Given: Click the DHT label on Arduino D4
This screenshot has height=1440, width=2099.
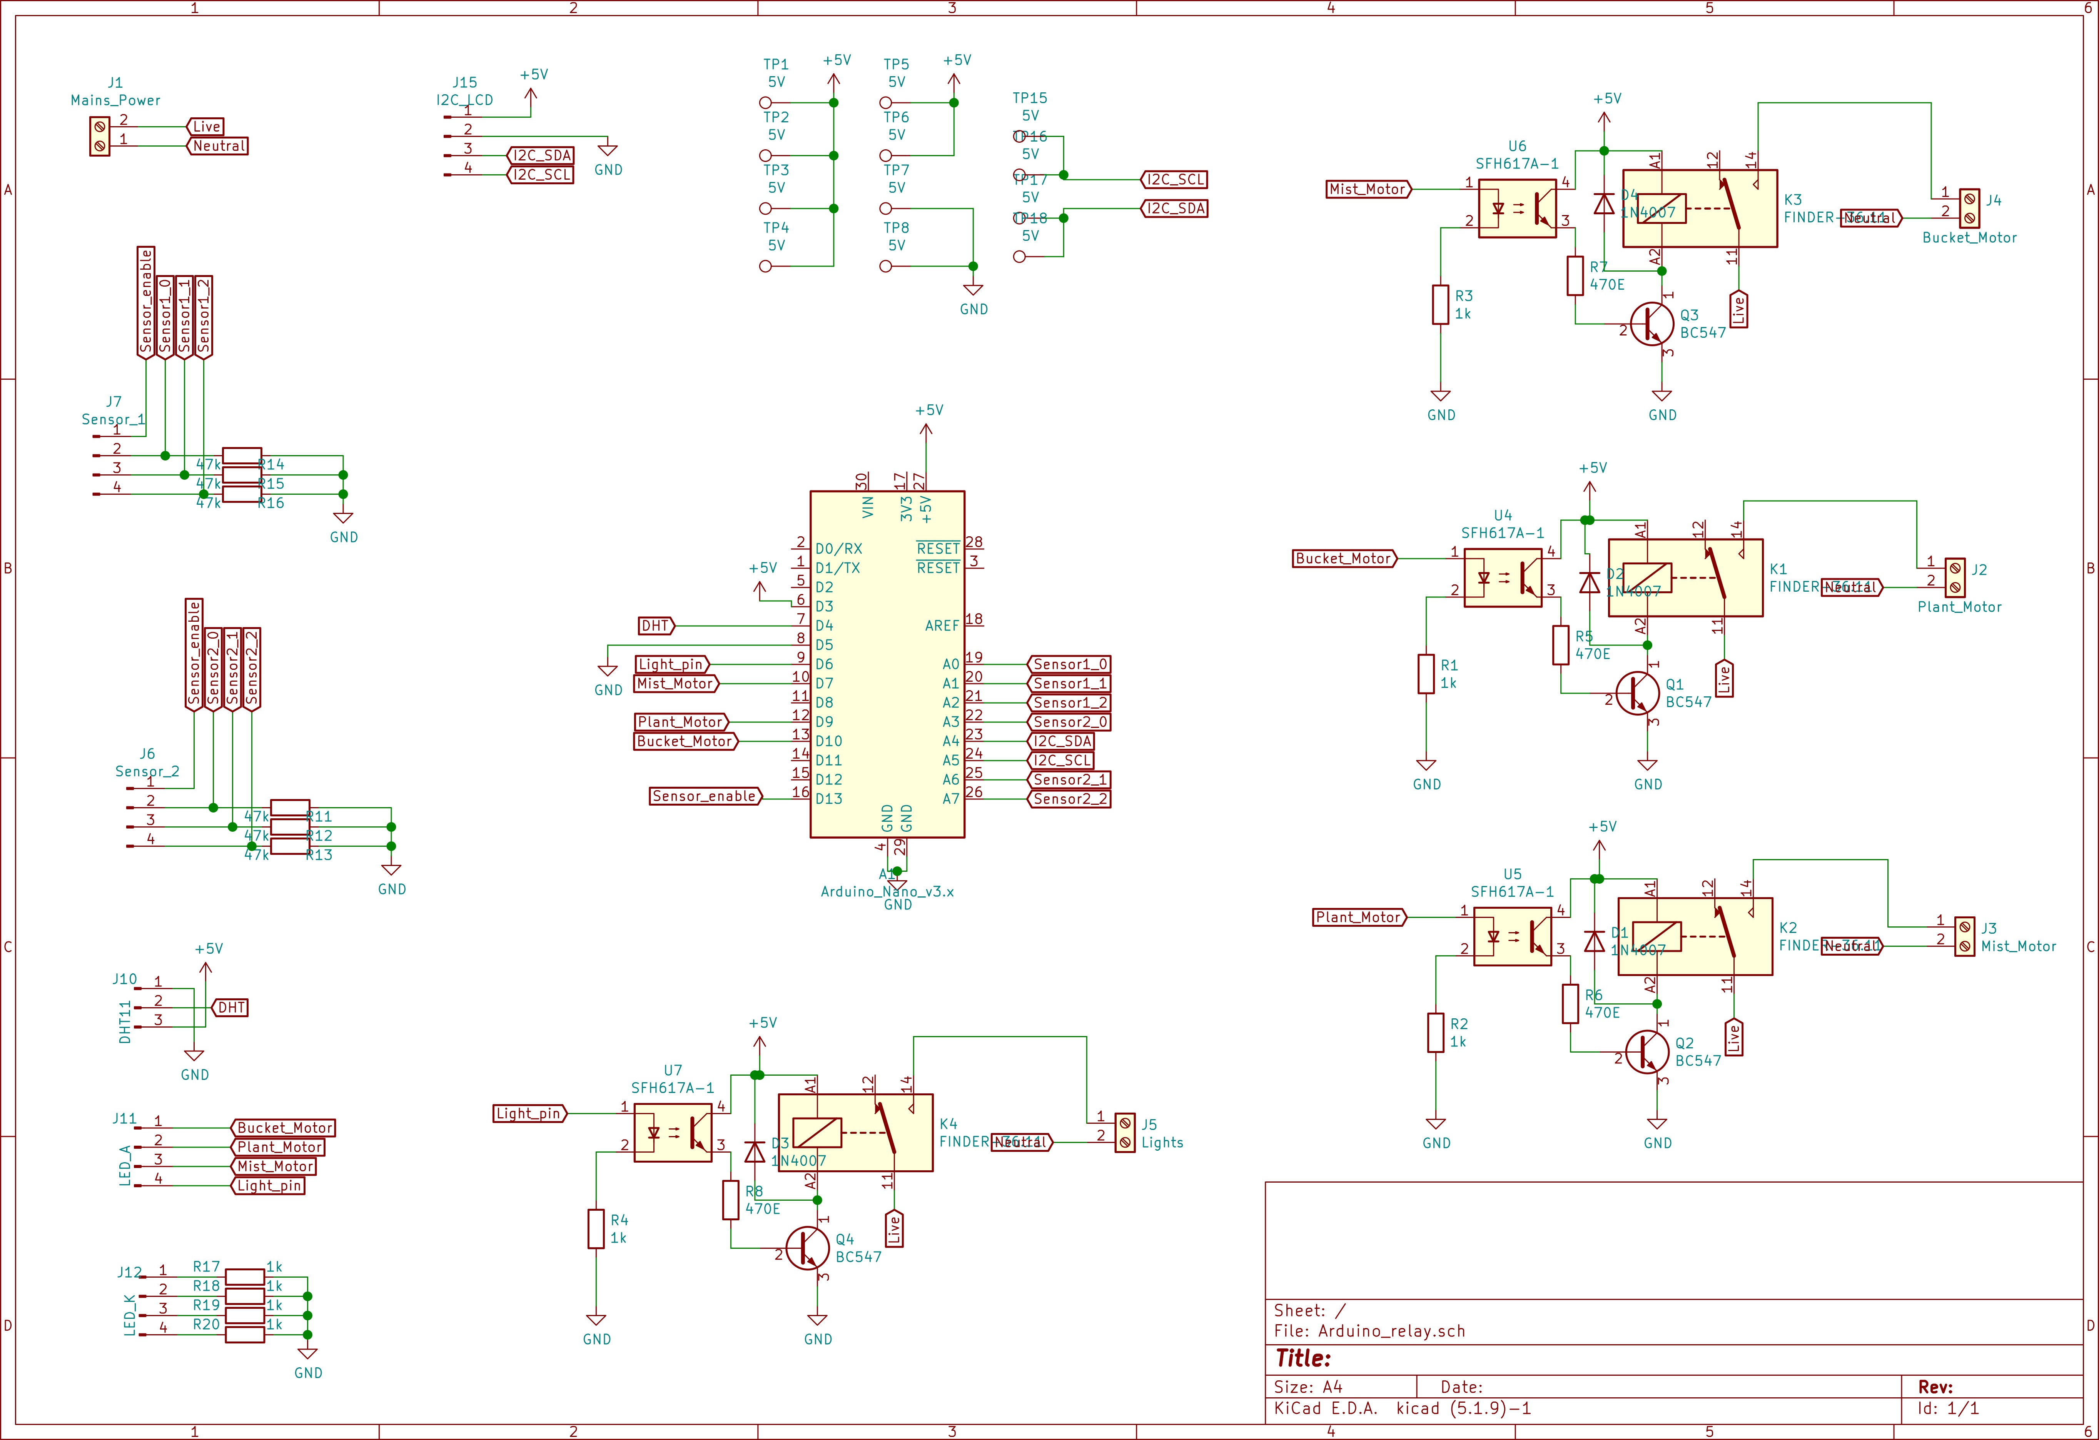Looking at the screenshot, I should [656, 626].
